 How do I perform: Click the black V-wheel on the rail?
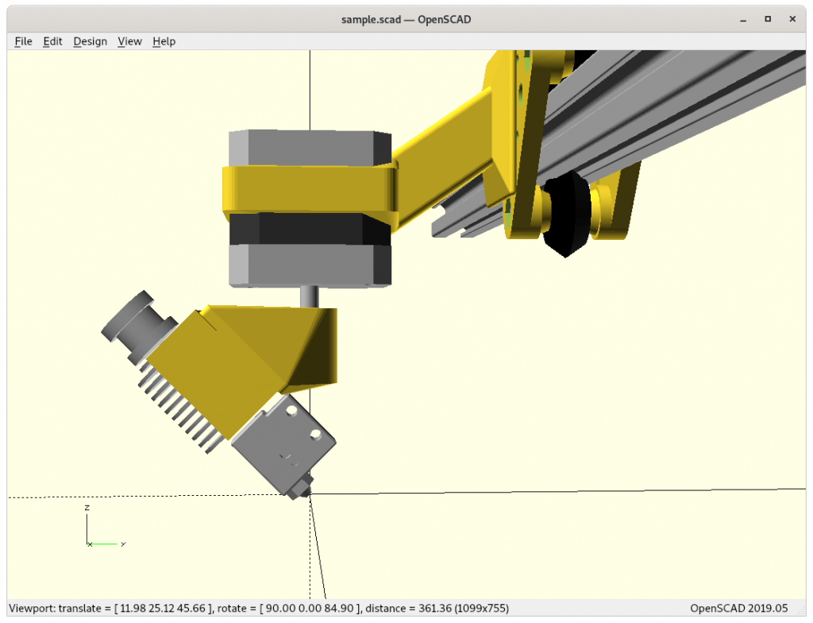tap(566, 213)
